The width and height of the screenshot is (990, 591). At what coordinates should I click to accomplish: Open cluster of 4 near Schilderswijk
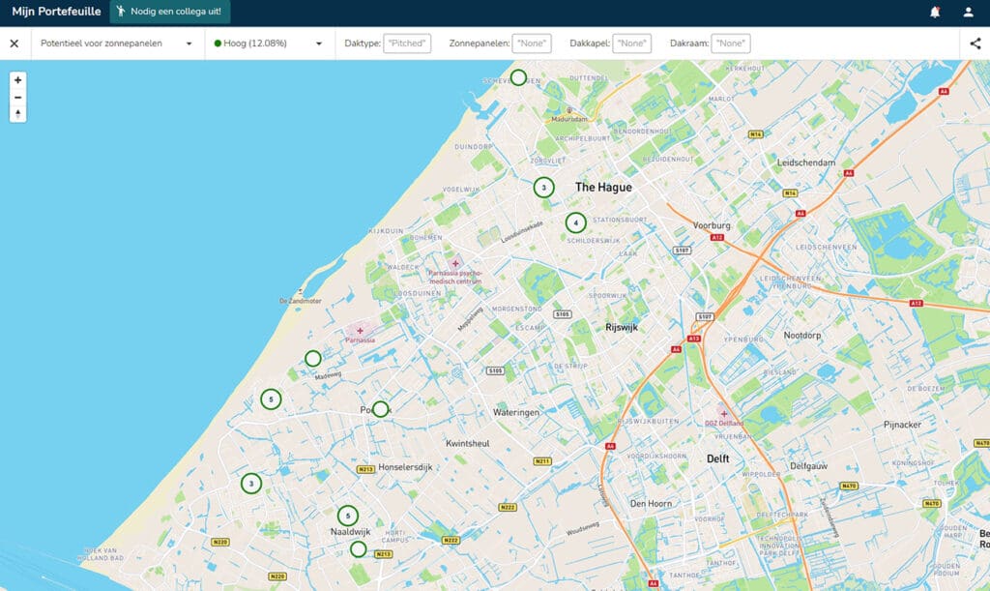(576, 223)
